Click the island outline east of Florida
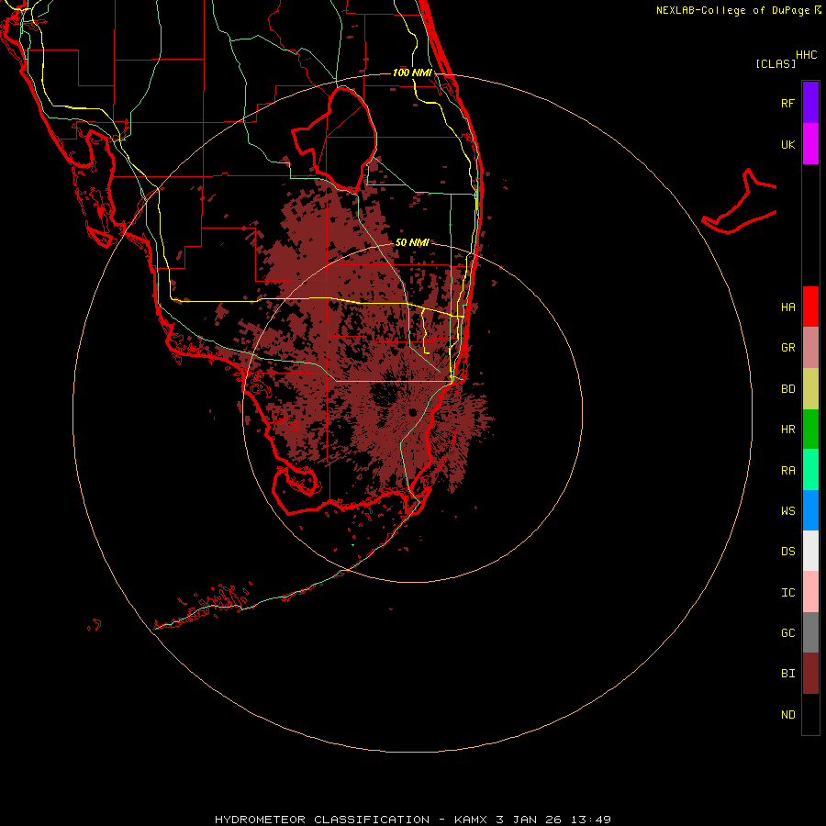The image size is (826, 826). pos(740,202)
